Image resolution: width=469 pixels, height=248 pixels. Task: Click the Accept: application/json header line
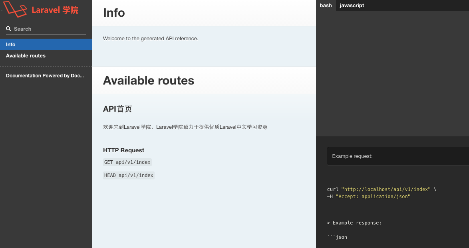click(369, 197)
